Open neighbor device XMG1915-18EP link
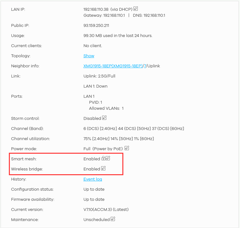This screenshot has height=228, width=240. [113, 66]
